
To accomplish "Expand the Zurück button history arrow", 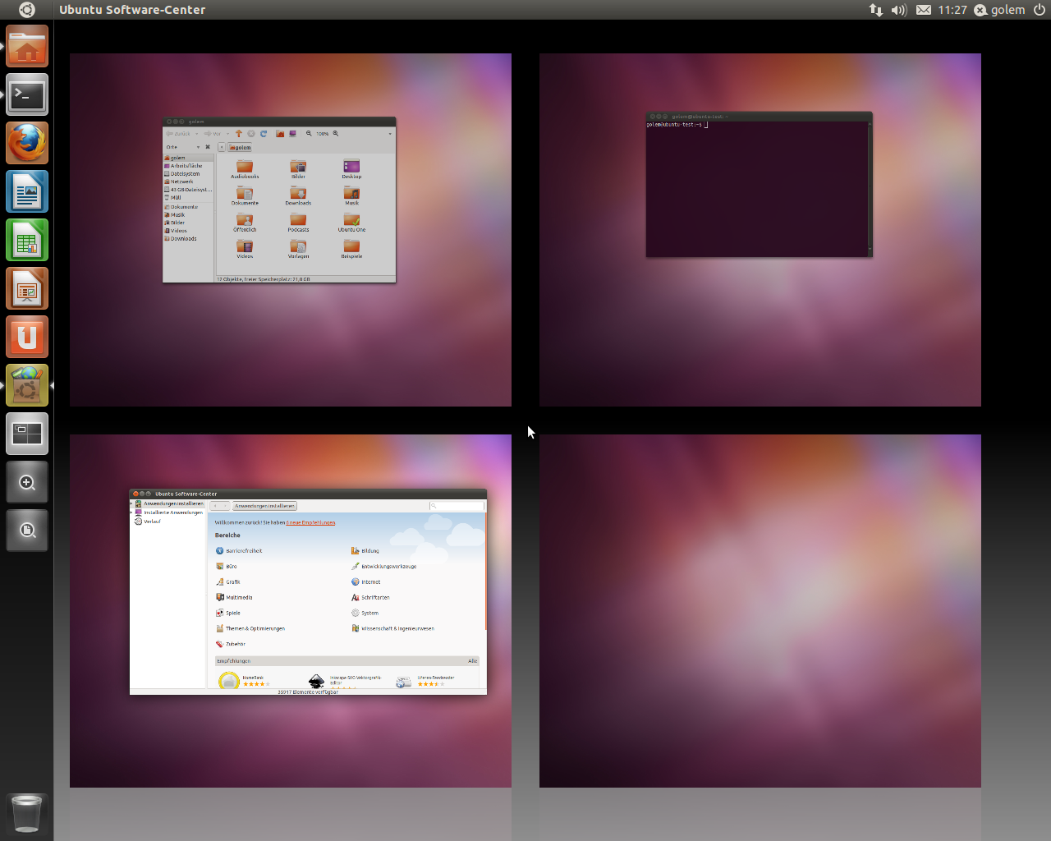I will coord(196,133).
